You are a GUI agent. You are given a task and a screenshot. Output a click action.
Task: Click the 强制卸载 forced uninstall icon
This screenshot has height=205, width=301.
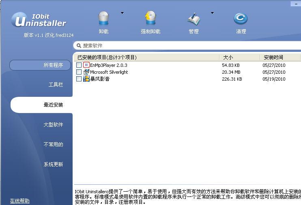(150, 18)
